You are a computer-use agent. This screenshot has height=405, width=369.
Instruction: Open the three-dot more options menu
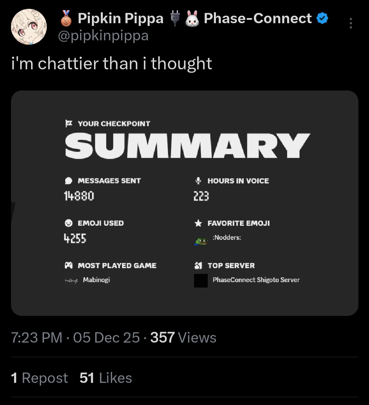point(351,23)
